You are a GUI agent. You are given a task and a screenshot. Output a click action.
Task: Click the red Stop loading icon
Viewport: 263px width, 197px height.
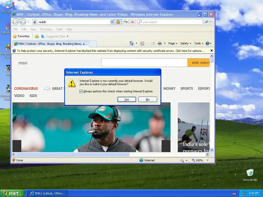133,22
